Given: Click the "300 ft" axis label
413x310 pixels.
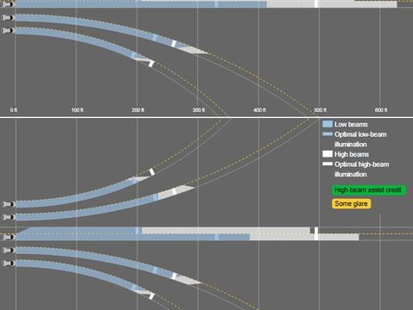Looking at the screenshot, I should 199,110.
